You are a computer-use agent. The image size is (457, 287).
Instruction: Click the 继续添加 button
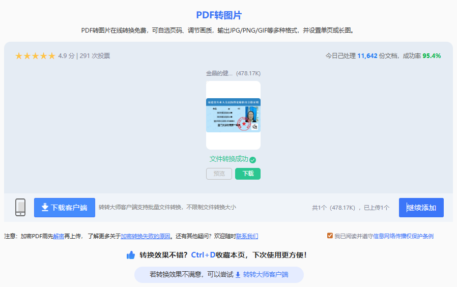click(x=421, y=208)
